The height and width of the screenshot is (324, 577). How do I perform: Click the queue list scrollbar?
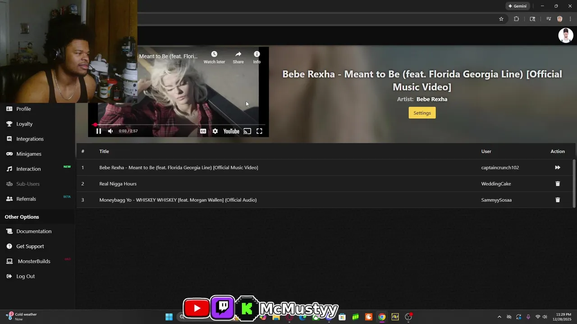click(574, 183)
